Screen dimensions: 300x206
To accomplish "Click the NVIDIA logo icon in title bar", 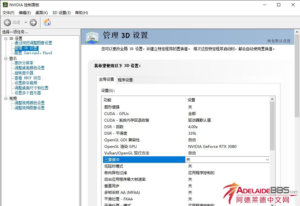I will [x=5, y=5].
